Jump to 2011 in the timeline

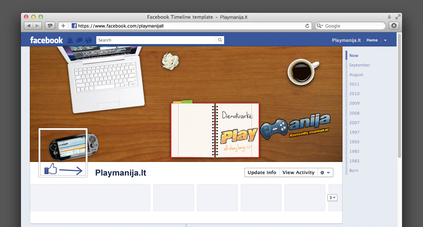(x=354, y=84)
